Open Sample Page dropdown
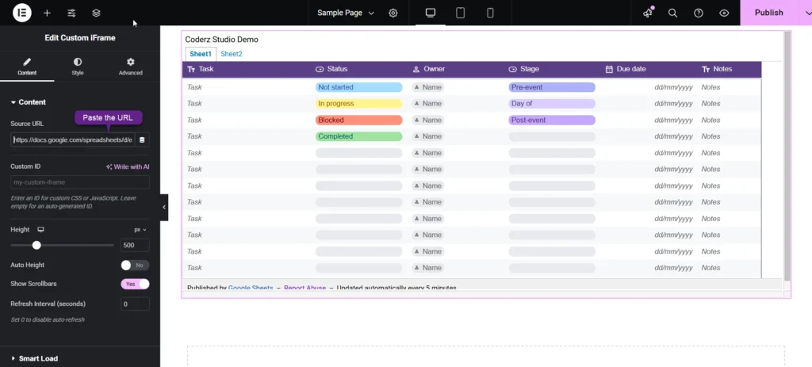The height and width of the screenshot is (367, 812). pos(346,13)
